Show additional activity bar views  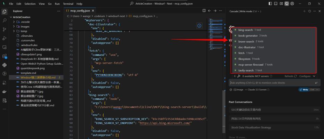tap(4, 109)
